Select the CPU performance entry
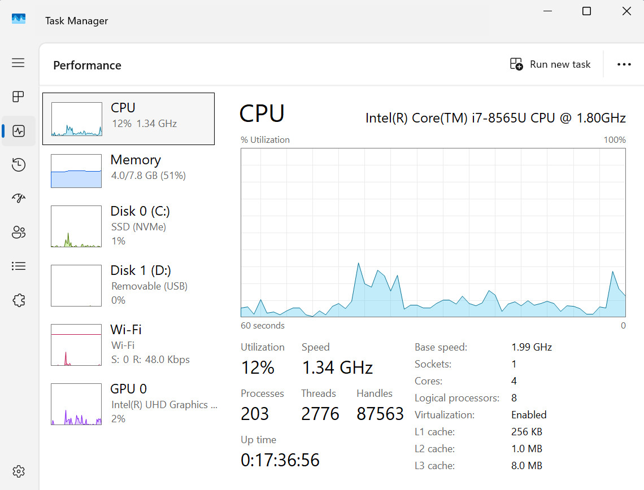Image resolution: width=644 pixels, height=490 pixels. click(x=129, y=119)
